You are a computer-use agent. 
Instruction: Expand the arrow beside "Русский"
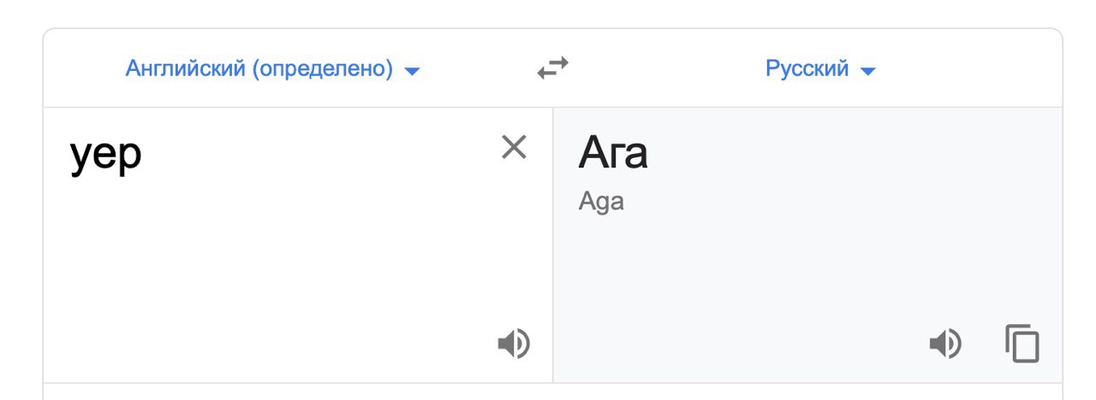(867, 71)
